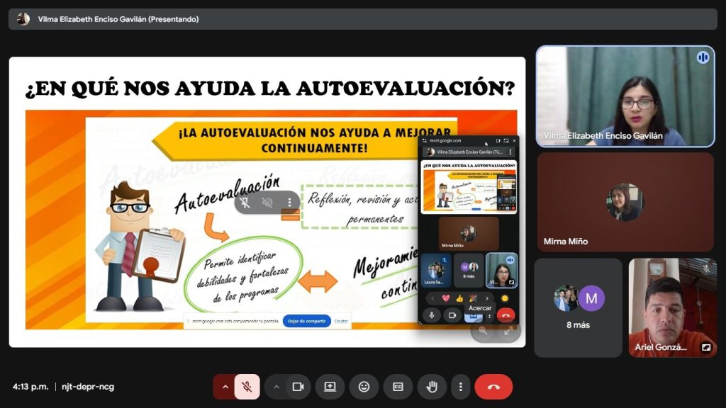Image resolution: width=726 pixels, height=408 pixels.
Task: Select Vilma Elizabeth Enciso Gavilán's video tile
Action: (x=625, y=96)
